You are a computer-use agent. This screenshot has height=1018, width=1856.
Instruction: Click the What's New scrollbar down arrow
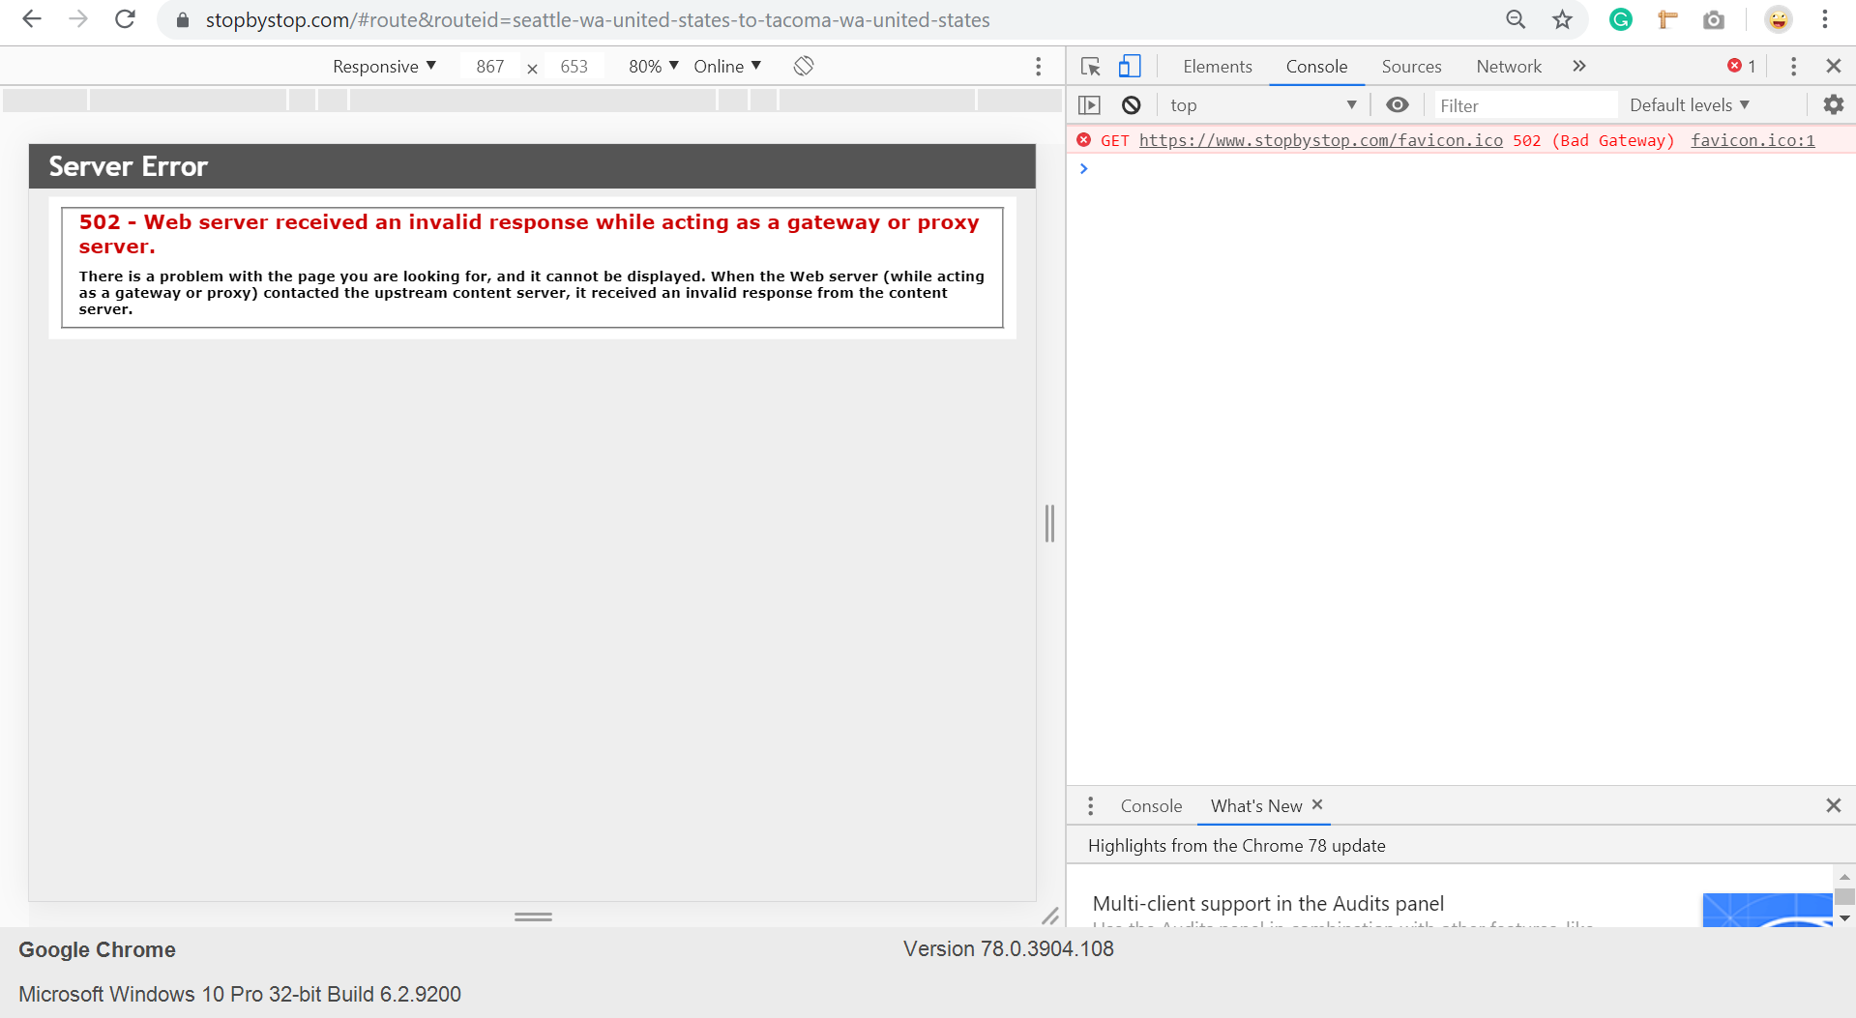1844,918
